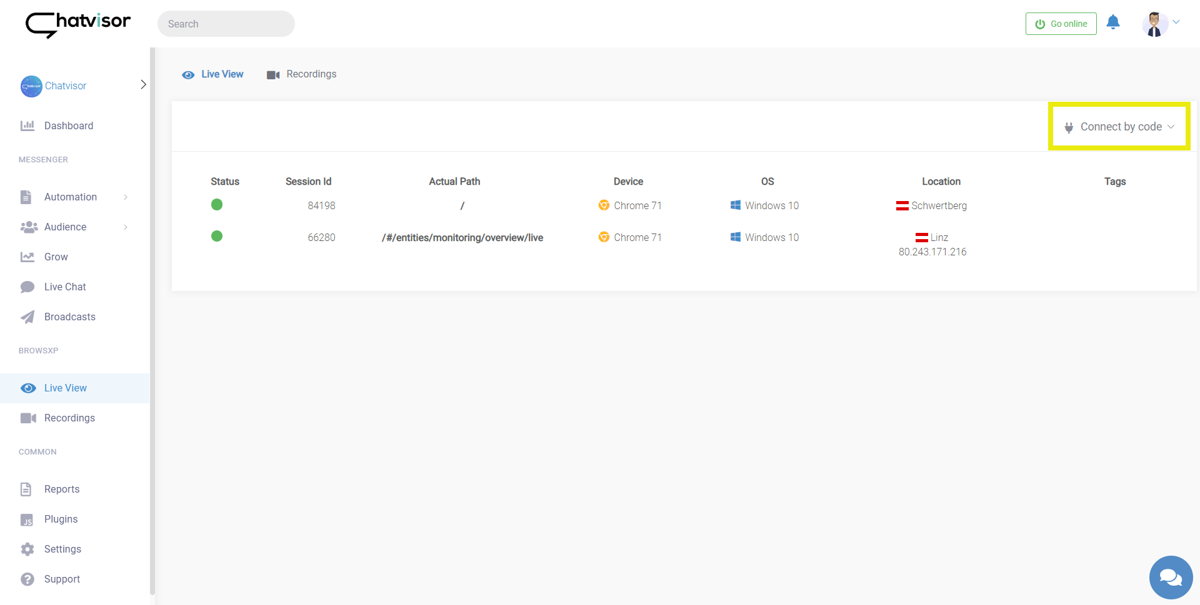The height and width of the screenshot is (605, 1200).
Task: Click the Chrome 71 icon for session 84198
Action: pyautogui.click(x=604, y=205)
